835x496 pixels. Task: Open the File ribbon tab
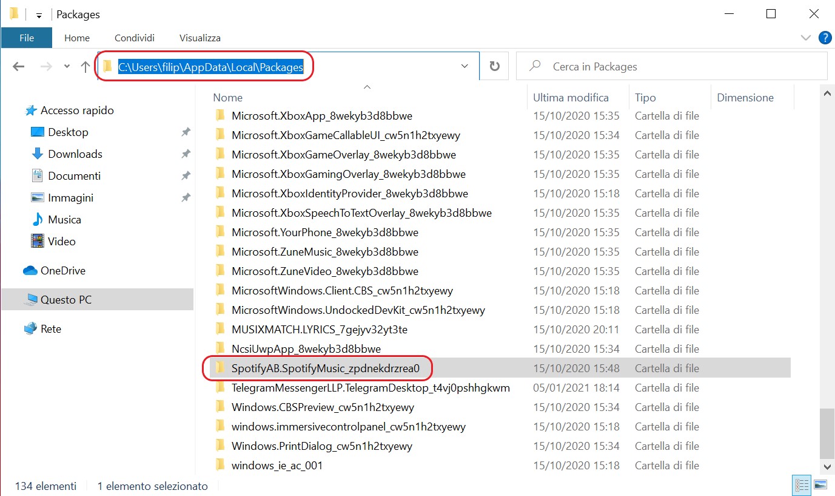pyautogui.click(x=27, y=38)
